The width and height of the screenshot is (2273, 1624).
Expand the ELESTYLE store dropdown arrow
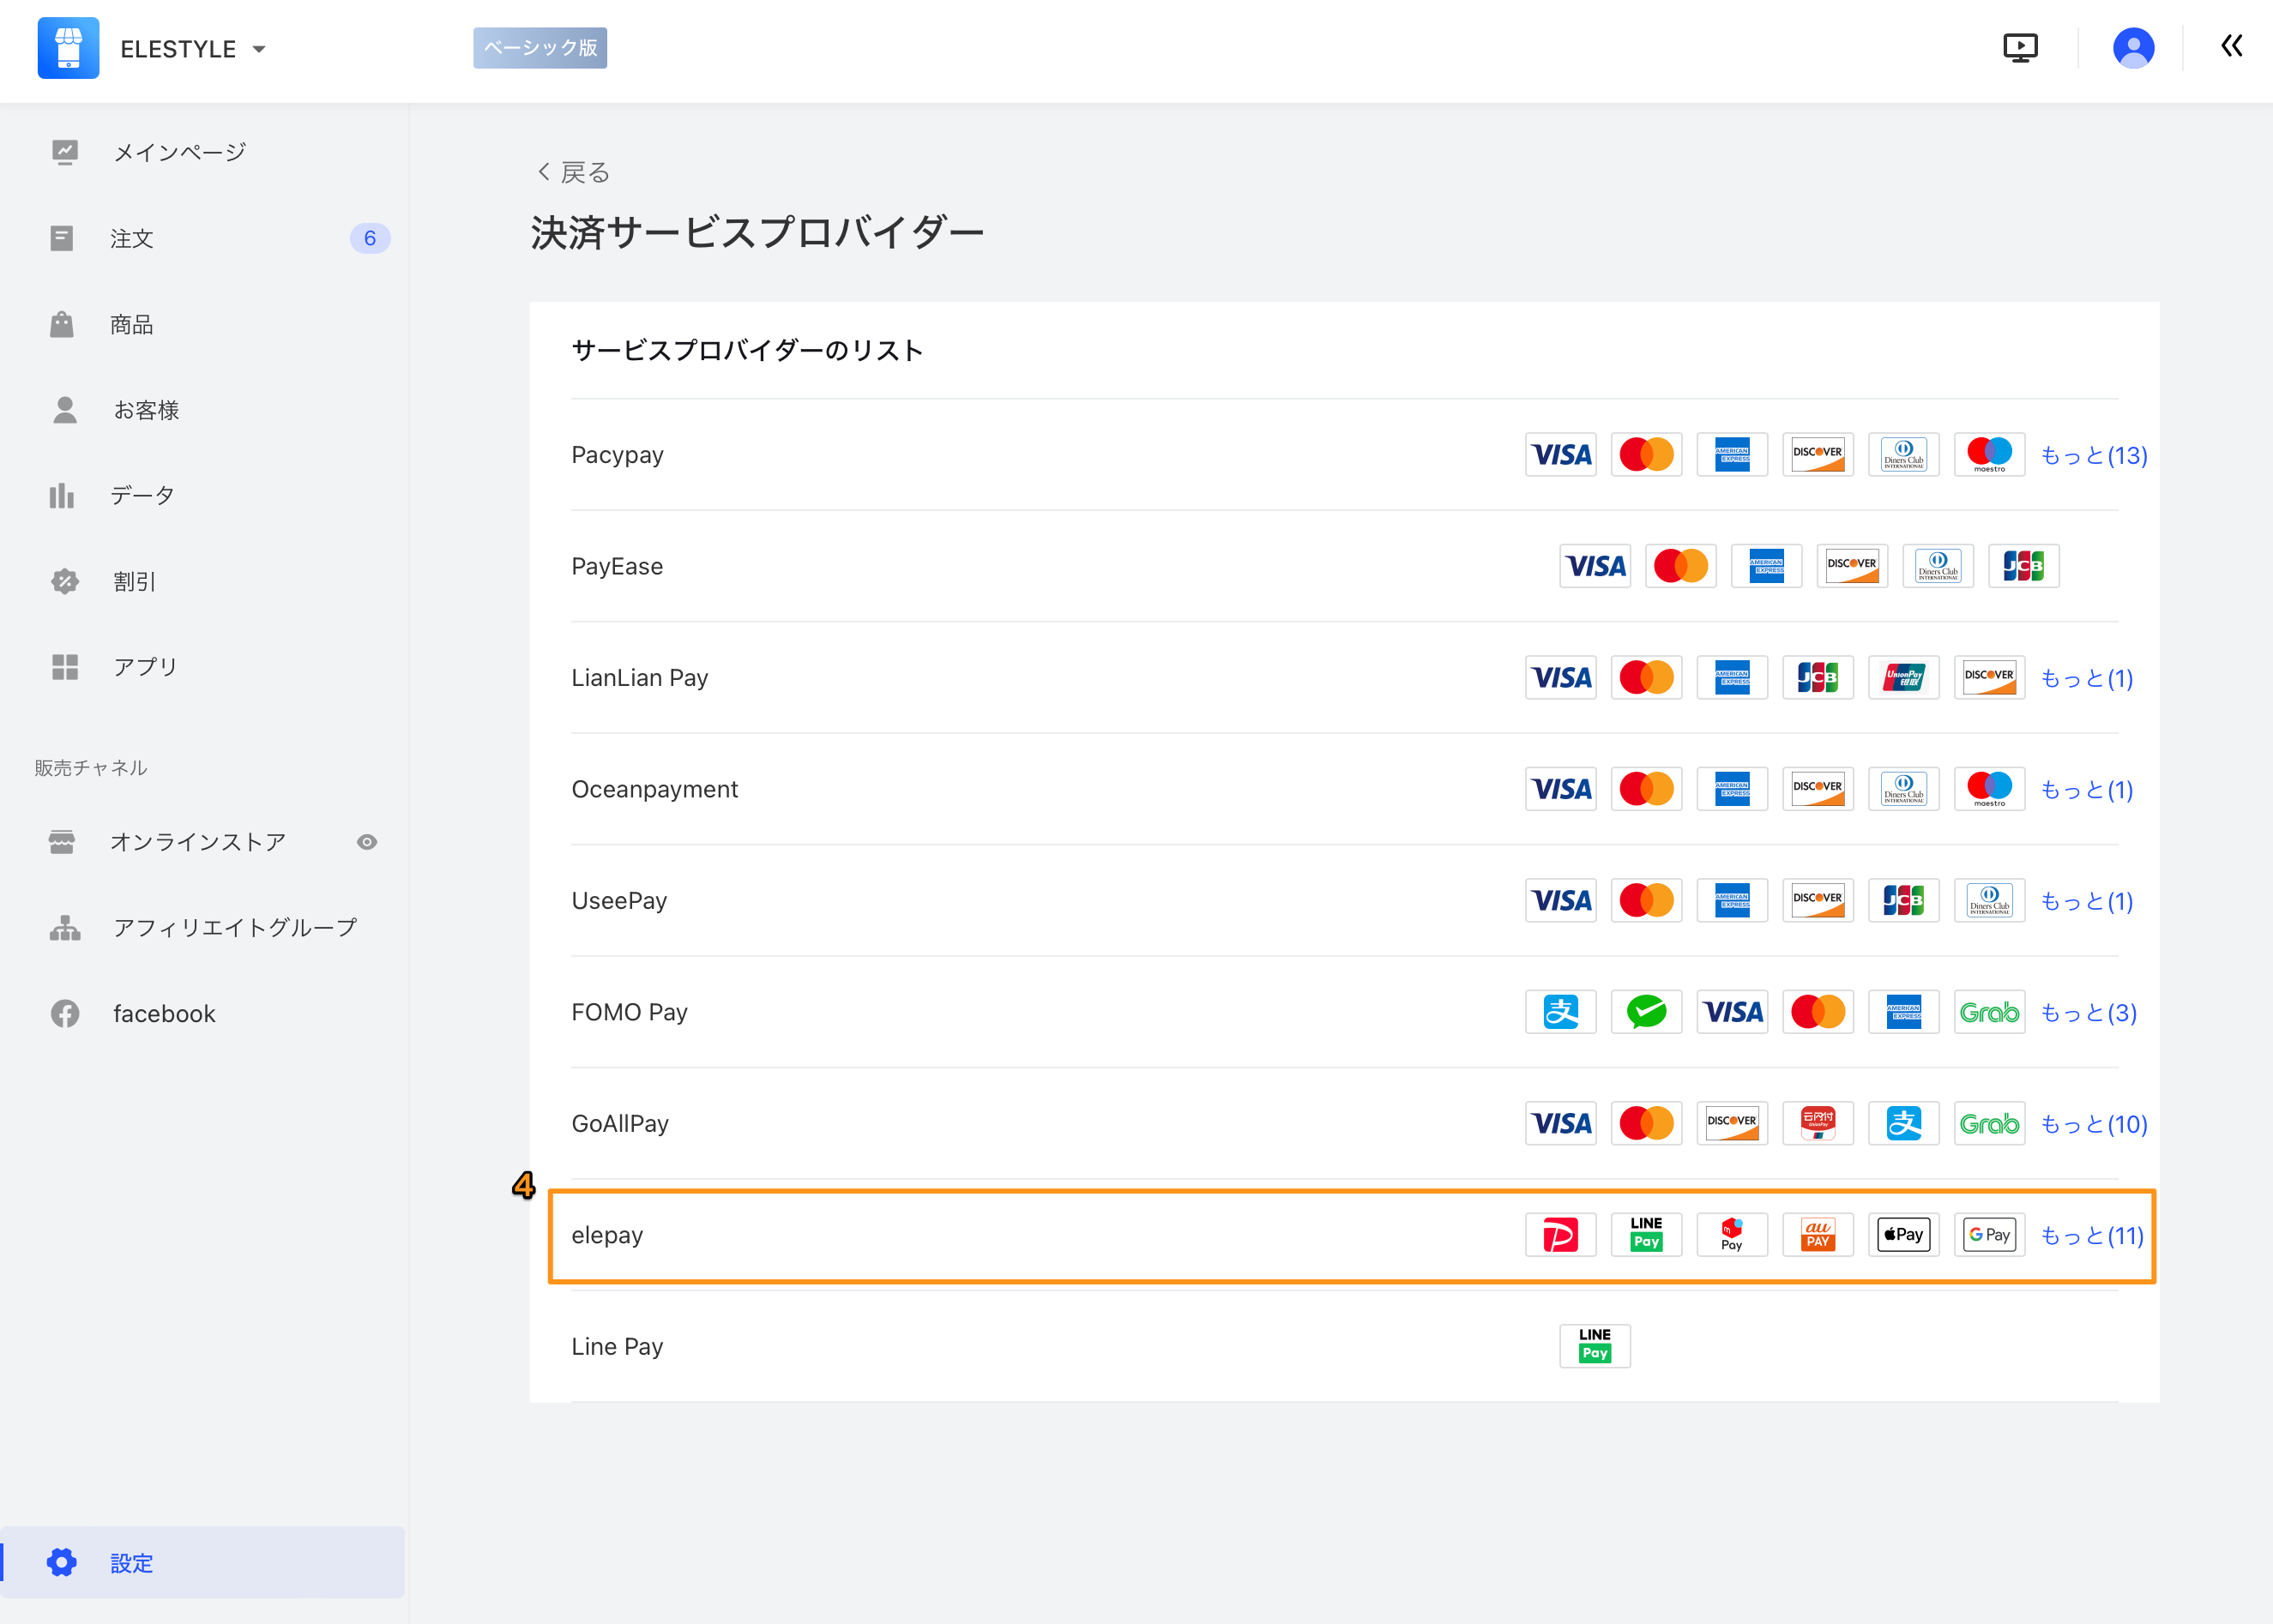tap(259, 49)
